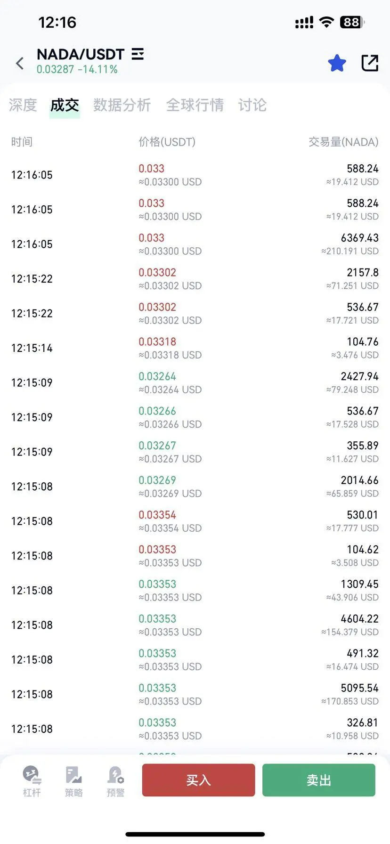Select the 6369.43 volume trade row

[x=195, y=244]
